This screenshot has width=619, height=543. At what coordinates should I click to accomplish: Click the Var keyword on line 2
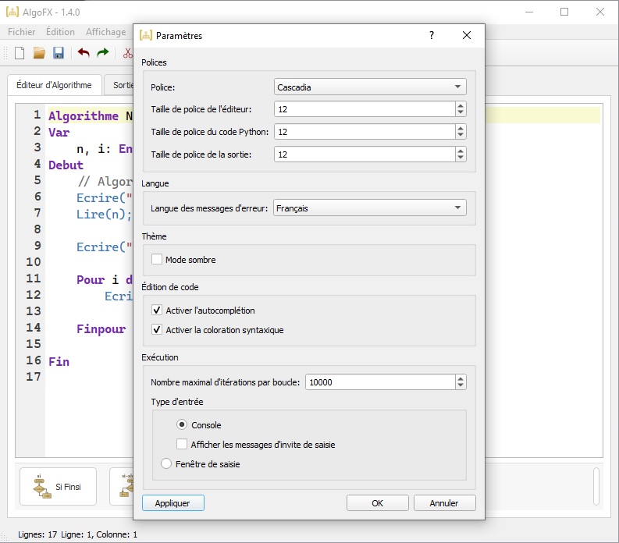point(59,132)
